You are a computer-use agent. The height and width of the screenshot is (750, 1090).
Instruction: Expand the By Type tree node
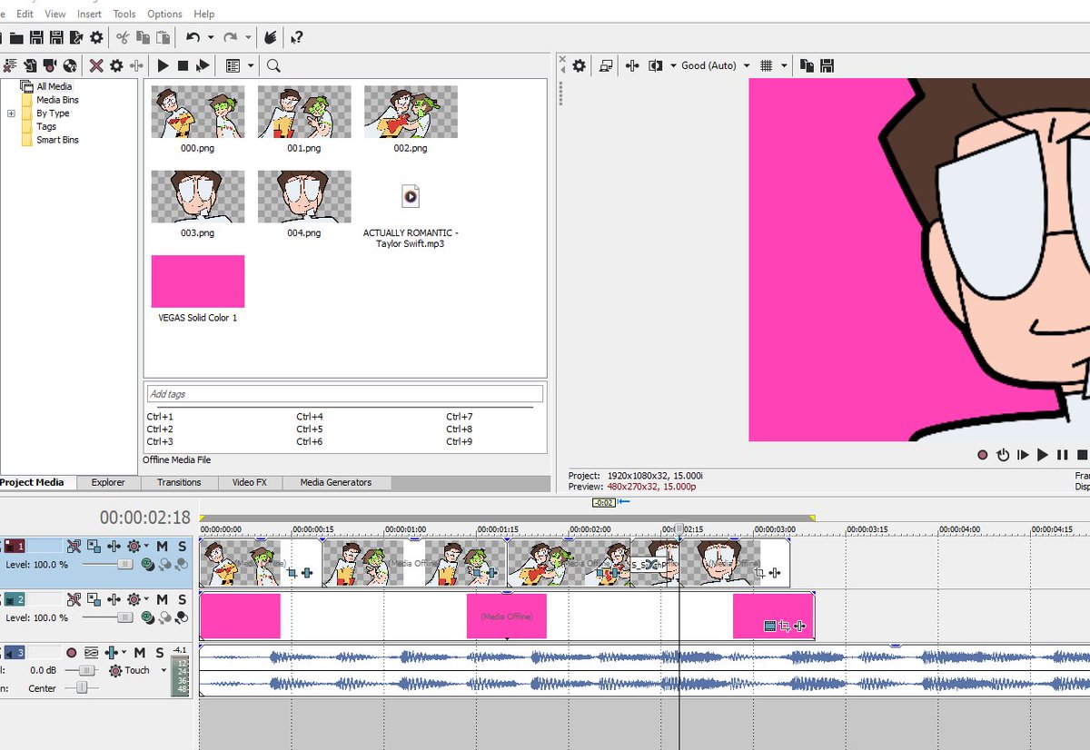[x=11, y=113]
